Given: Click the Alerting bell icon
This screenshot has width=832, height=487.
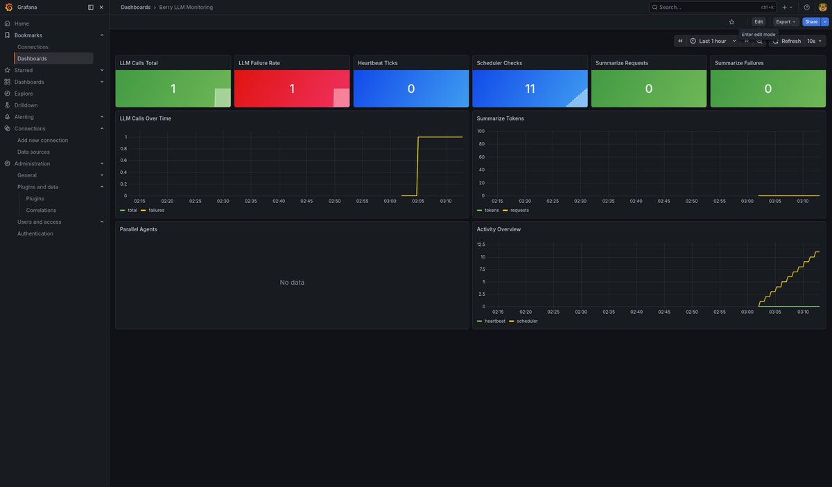Looking at the screenshot, I should (x=8, y=117).
